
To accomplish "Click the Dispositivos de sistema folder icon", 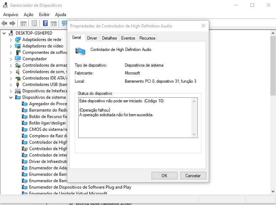I will 18,97.
